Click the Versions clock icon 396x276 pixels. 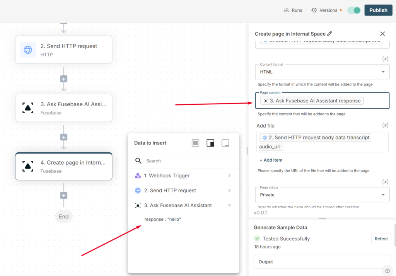pyautogui.click(x=314, y=10)
